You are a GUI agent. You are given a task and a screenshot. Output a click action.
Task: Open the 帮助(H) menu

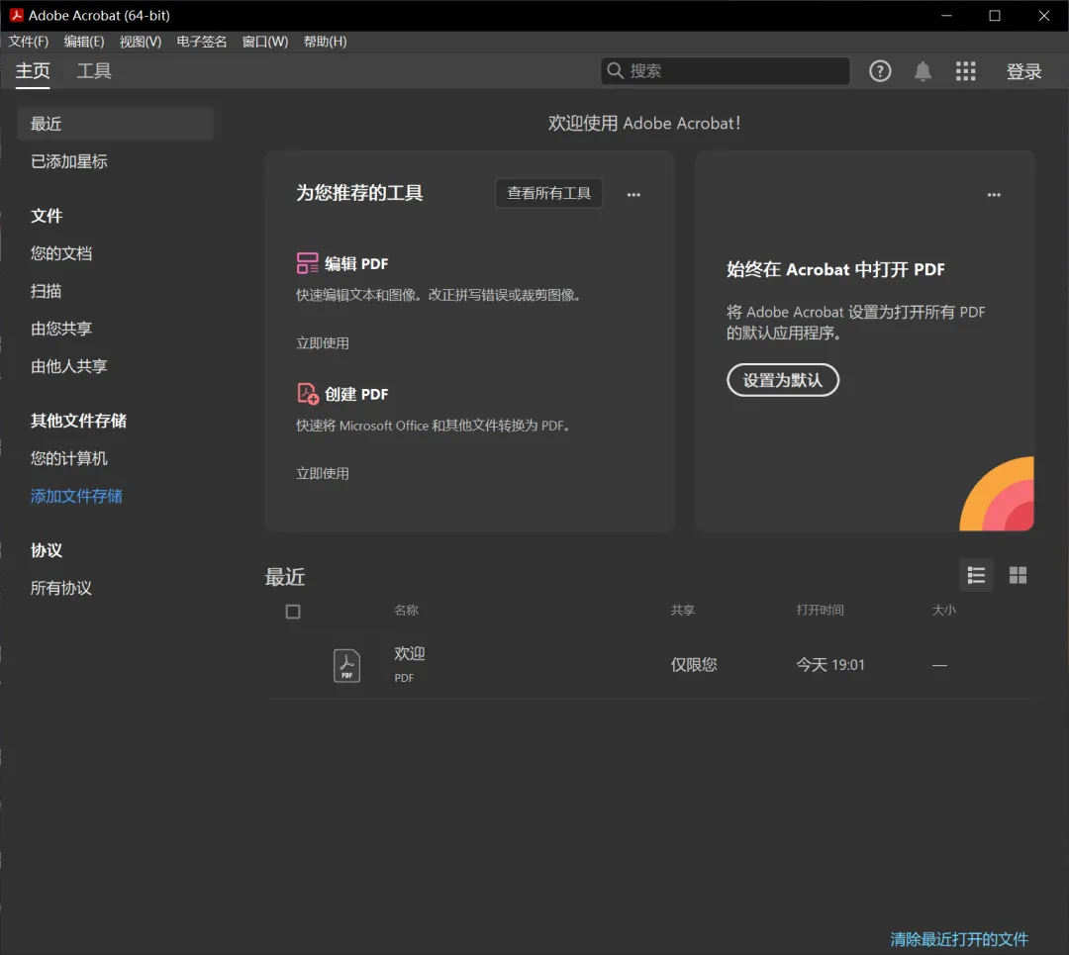coord(325,42)
